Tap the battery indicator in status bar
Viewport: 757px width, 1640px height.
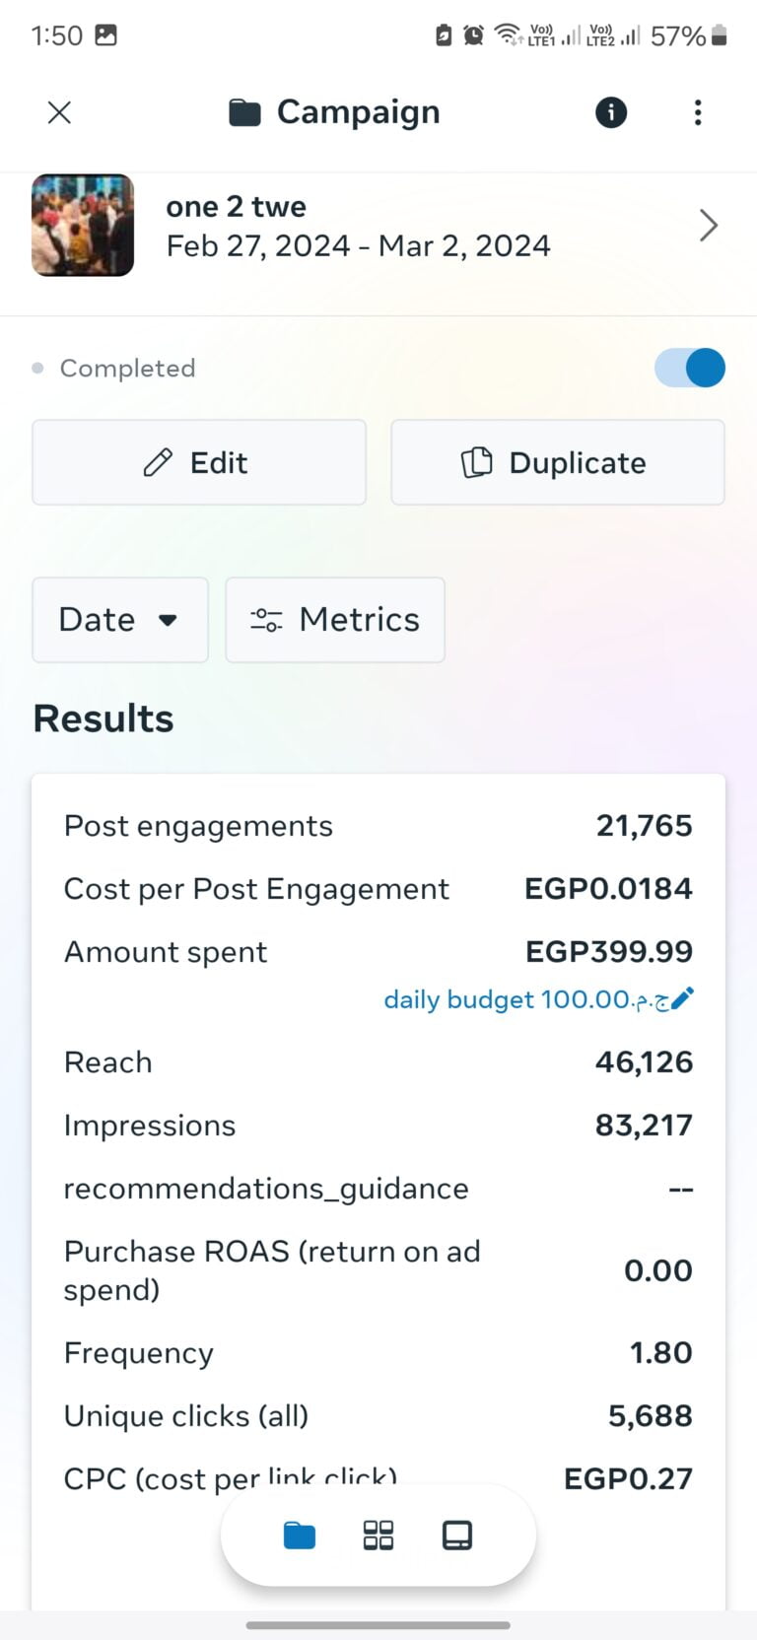click(720, 36)
